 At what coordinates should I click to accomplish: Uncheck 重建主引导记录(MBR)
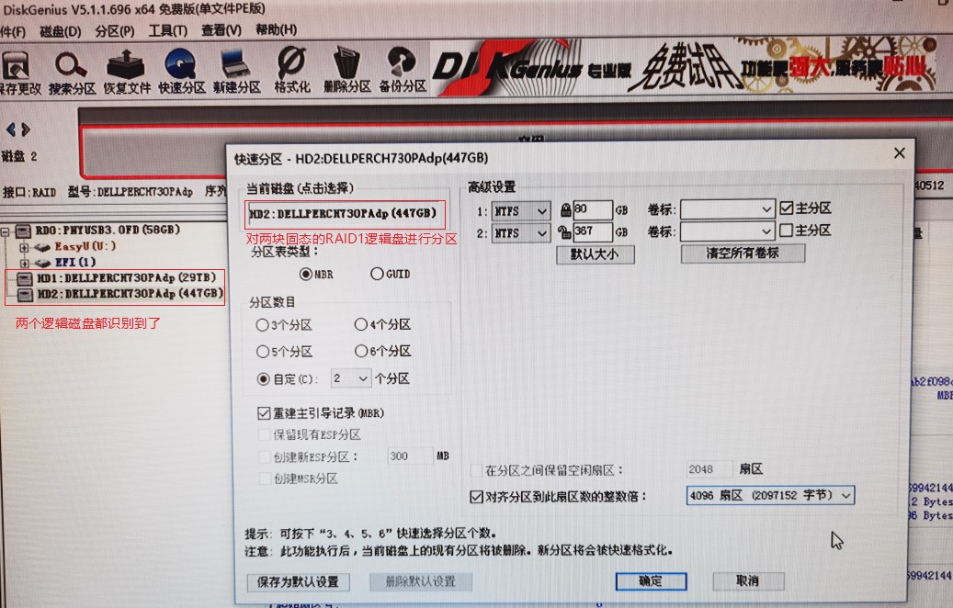264,412
